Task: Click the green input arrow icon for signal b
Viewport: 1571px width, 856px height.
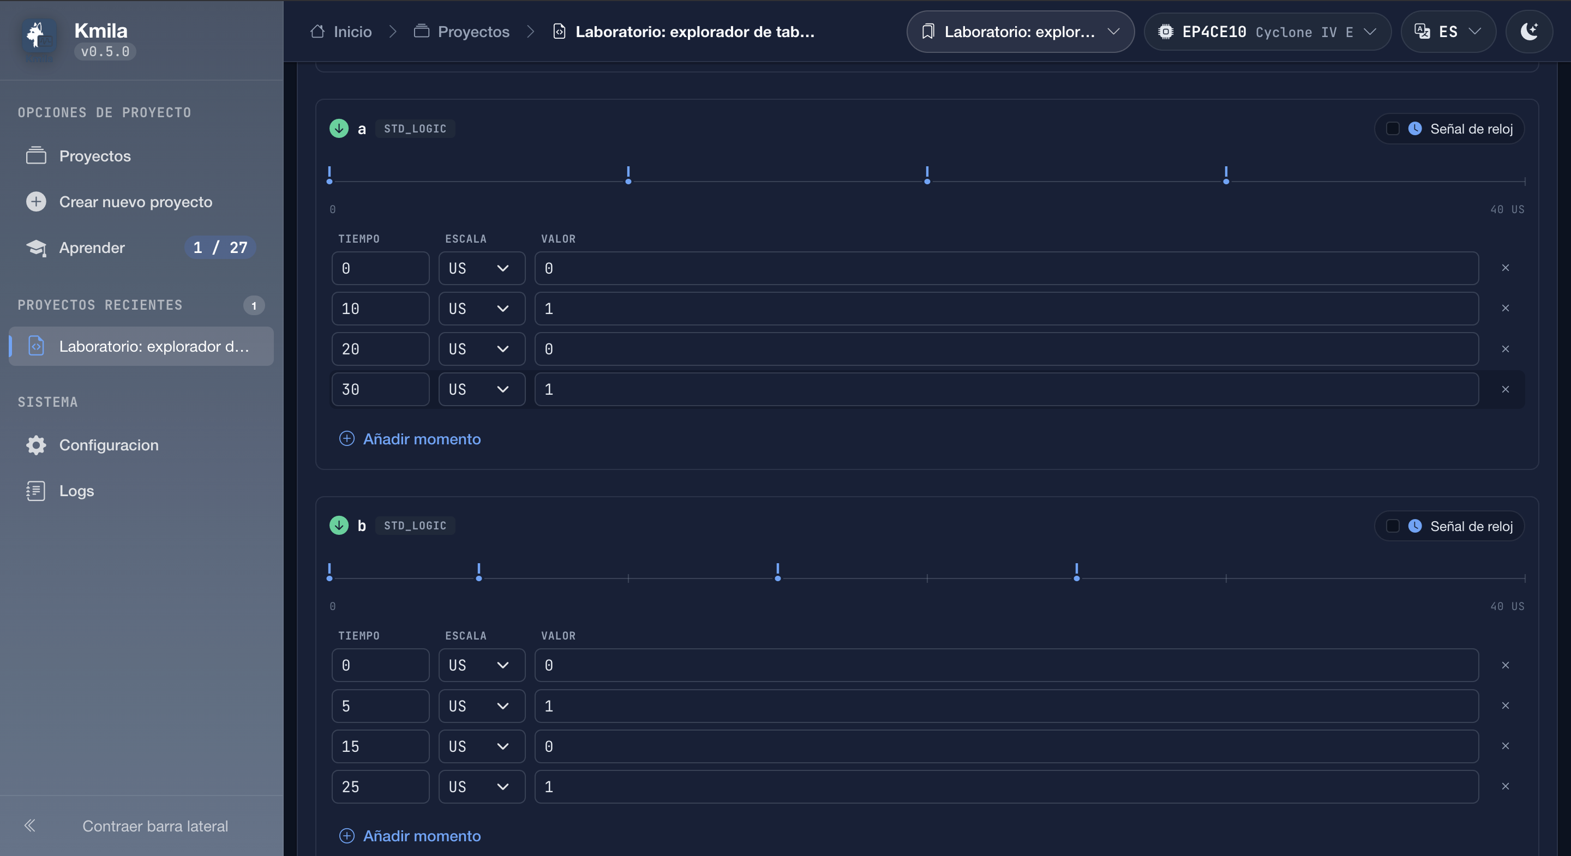Action: (338, 526)
